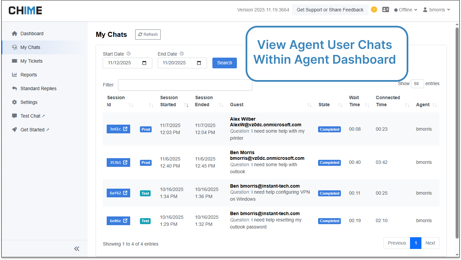Click the Filter text input field
The height and width of the screenshot is (260, 461).
(x=185, y=85)
